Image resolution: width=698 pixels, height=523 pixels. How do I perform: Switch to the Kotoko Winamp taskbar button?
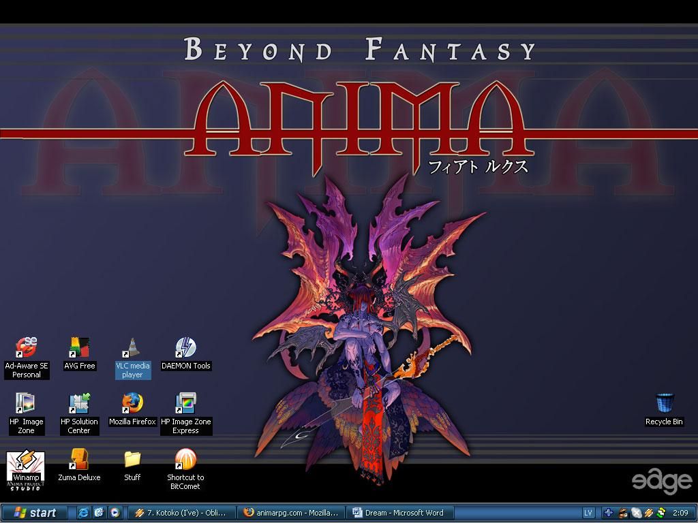pyautogui.click(x=181, y=513)
